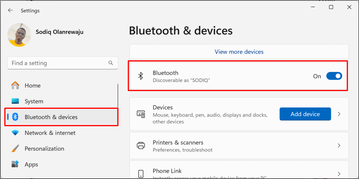Open Network & internet settings page
This screenshot has width=359, height=179.
(50, 133)
